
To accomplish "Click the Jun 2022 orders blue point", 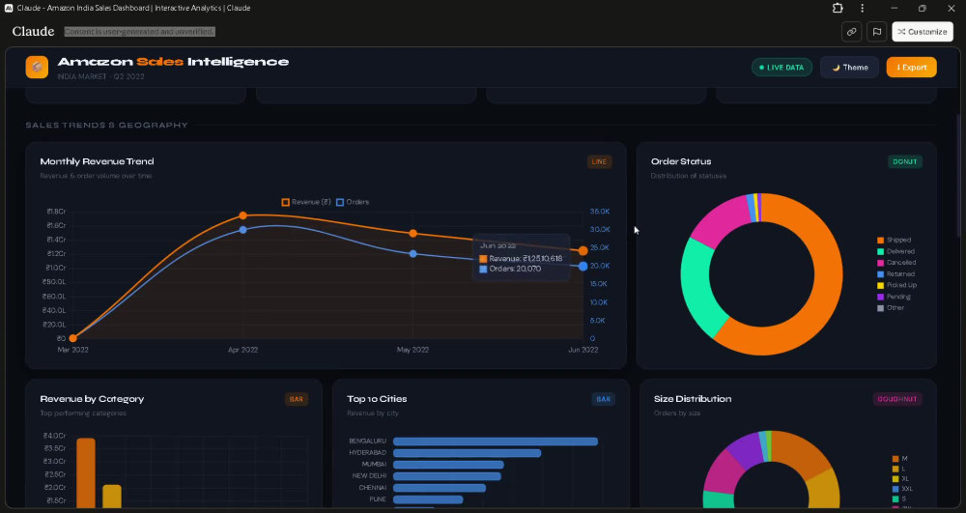I will coord(582,266).
